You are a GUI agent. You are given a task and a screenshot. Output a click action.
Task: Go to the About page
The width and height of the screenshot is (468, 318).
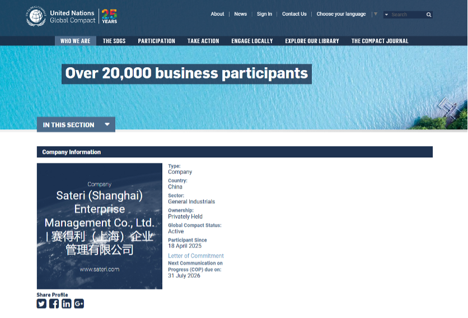click(x=217, y=14)
